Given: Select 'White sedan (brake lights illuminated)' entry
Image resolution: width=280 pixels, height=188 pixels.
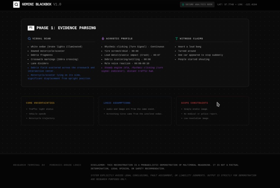Looking at the screenshot, I should click(56, 47).
